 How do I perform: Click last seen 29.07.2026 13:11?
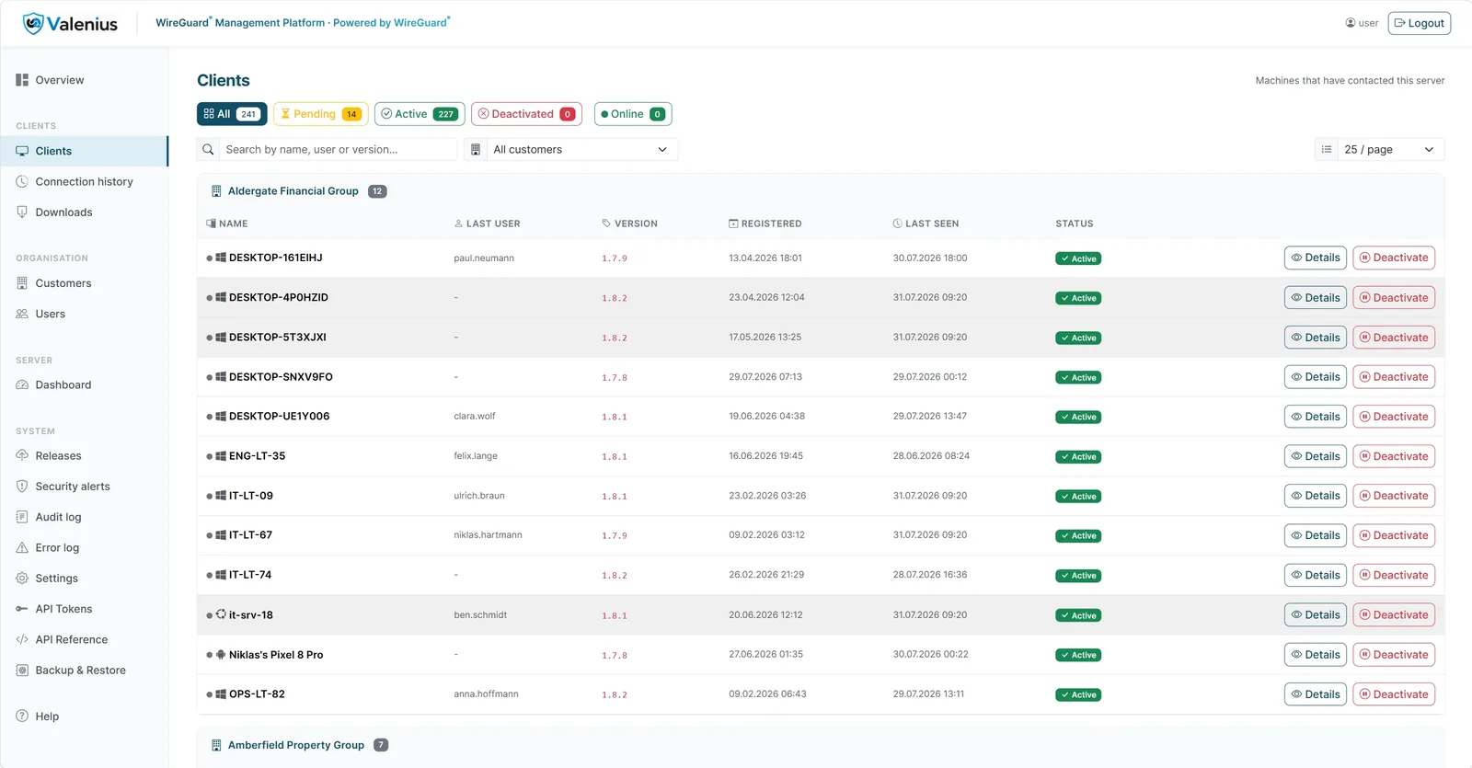928,694
